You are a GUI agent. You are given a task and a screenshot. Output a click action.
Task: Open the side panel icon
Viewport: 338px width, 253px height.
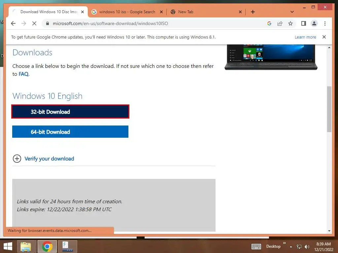[x=304, y=23]
